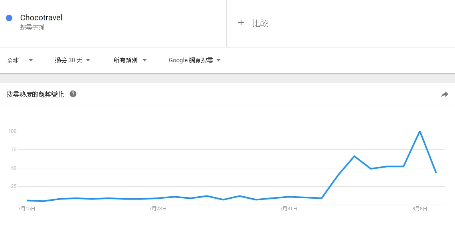455x235 pixels.
Task: Open the Google 網頁搜尋 search type dropdown
Action: tap(194, 60)
